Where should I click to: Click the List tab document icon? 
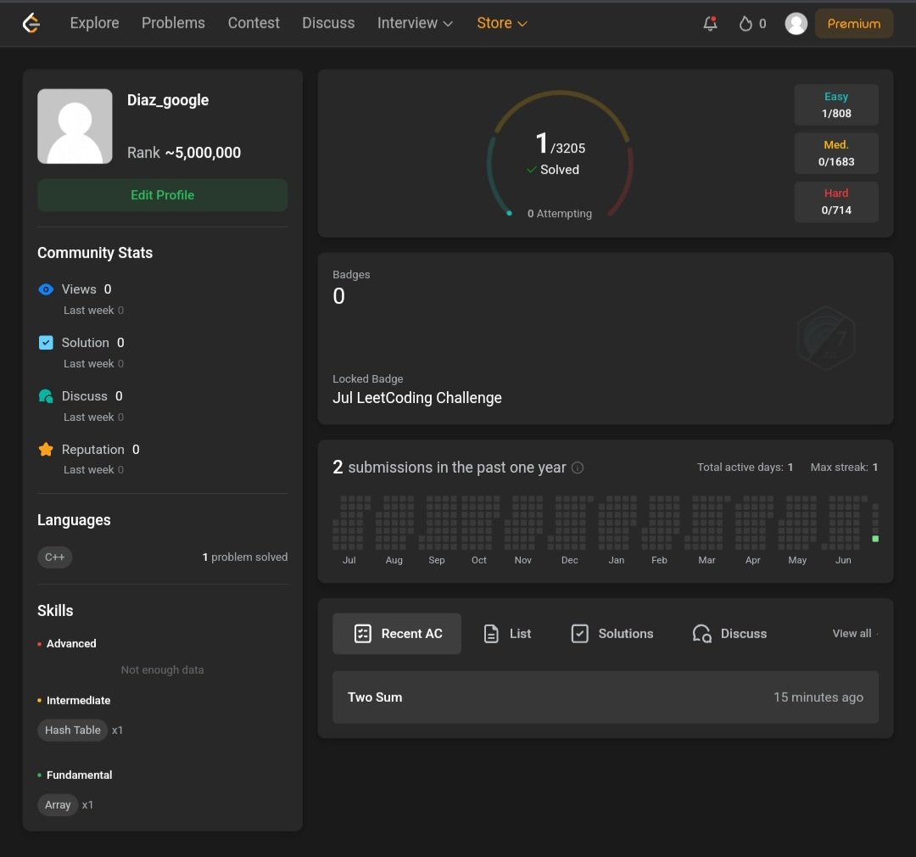pyautogui.click(x=491, y=634)
